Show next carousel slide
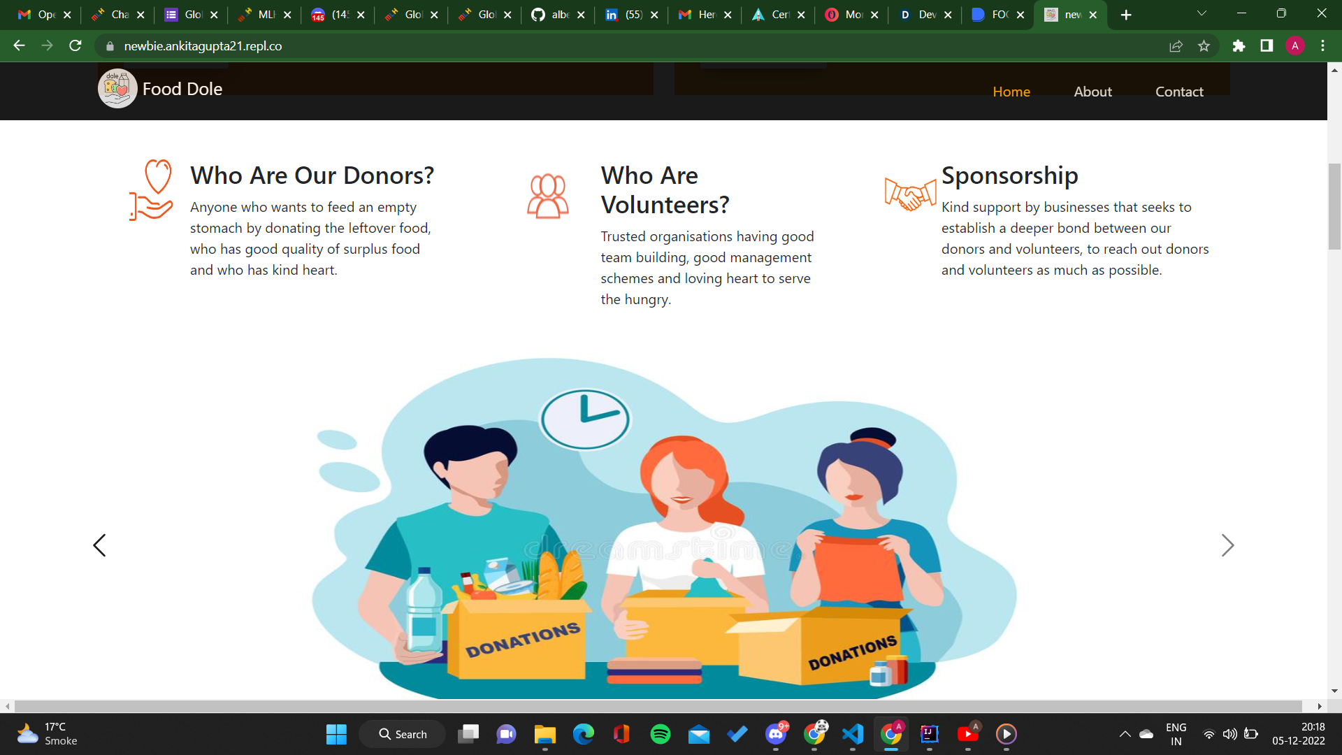This screenshot has height=755, width=1342. tap(1227, 545)
